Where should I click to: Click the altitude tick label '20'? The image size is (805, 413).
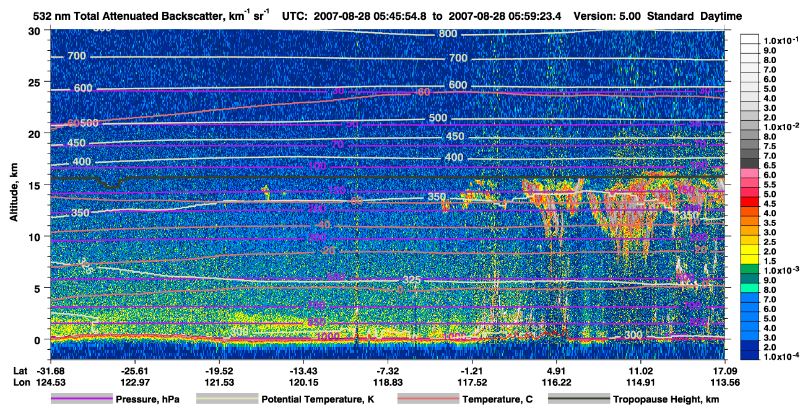[36, 133]
